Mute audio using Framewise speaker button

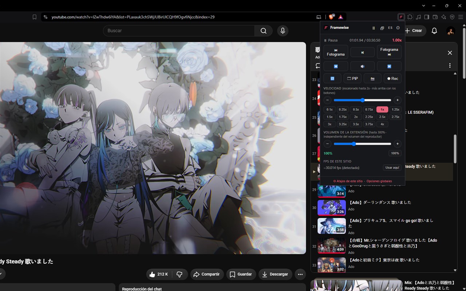point(362,66)
